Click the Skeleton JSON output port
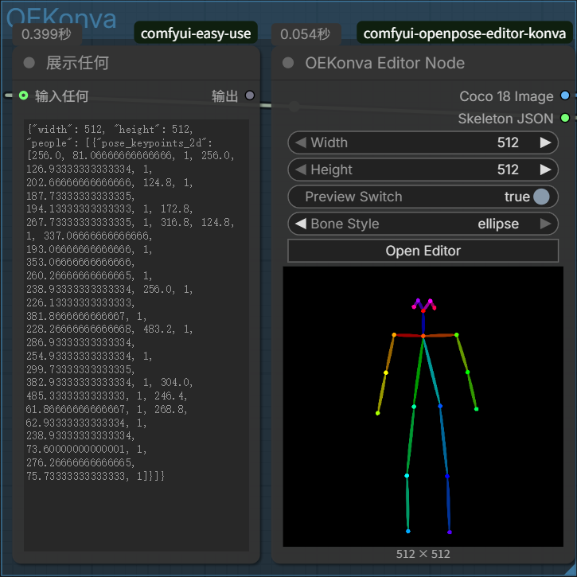The image size is (577, 577). point(565,118)
